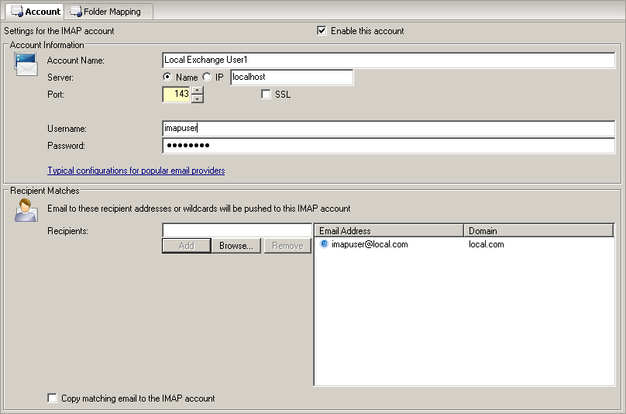
Task: Click the icon beside imapuser@local.com
Action: [325, 244]
